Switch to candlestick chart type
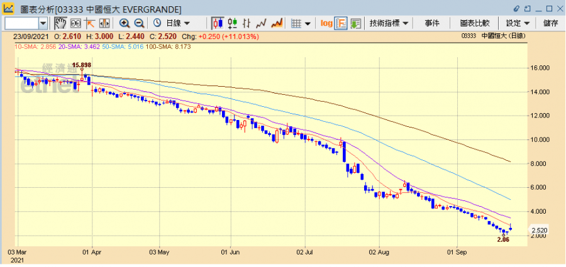Viewport: 566px width, 267px height. click(218, 23)
